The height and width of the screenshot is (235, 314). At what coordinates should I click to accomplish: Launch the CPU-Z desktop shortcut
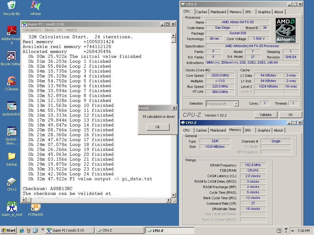coord(12,184)
